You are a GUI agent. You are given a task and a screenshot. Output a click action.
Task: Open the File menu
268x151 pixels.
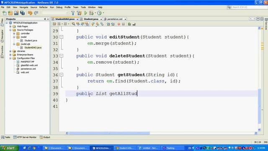tap(3, 8)
